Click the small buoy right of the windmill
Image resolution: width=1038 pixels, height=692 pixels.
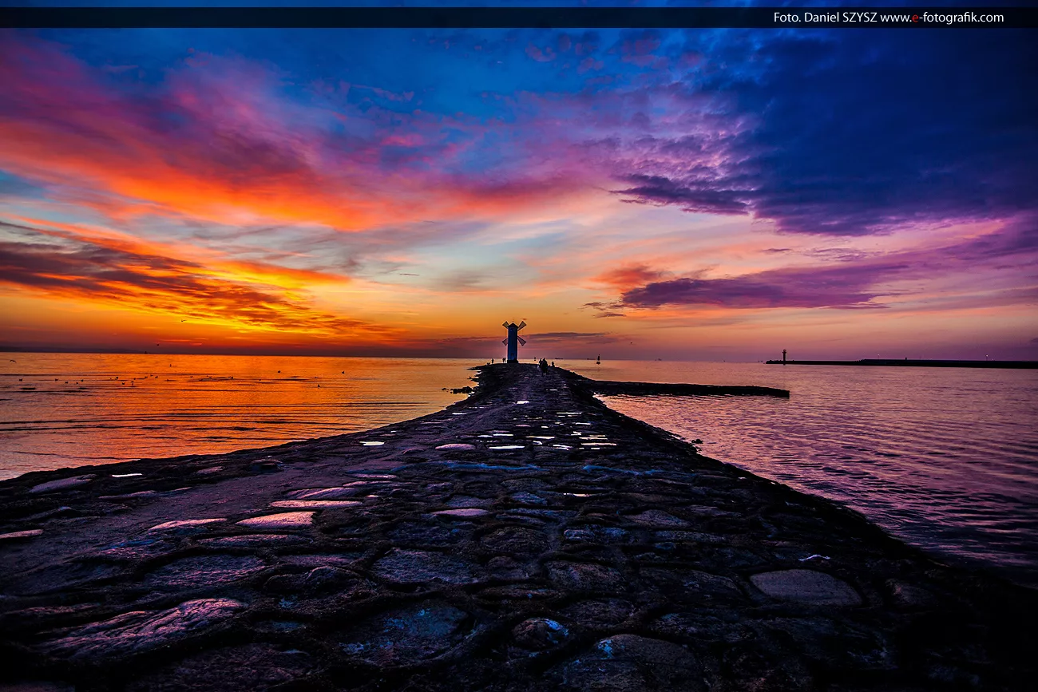click(599, 359)
